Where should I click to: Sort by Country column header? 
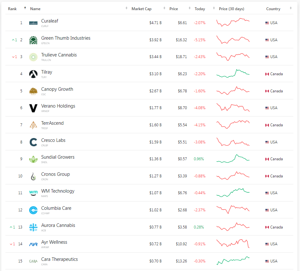pyautogui.click(x=273, y=9)
